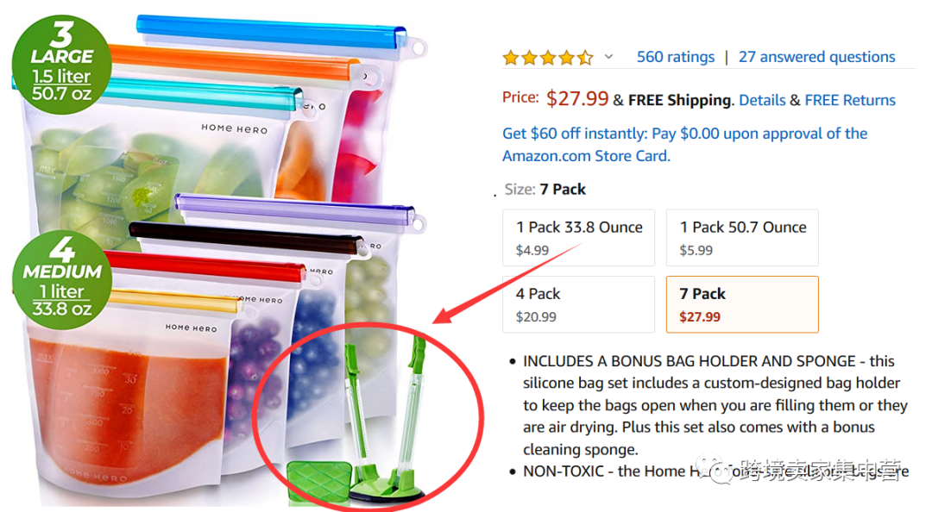
Task: Choose the 4 Pack size option
Action: [578, 304]
